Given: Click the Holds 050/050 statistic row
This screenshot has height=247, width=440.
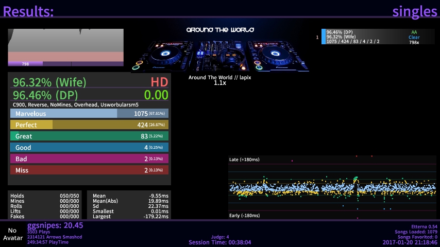Looking at the screenshot, I should point(45,196).
